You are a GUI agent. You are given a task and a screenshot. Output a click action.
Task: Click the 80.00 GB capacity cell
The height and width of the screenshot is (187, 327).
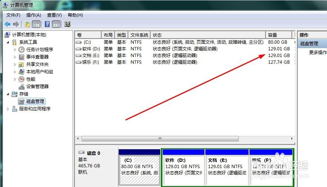[278, 42]
